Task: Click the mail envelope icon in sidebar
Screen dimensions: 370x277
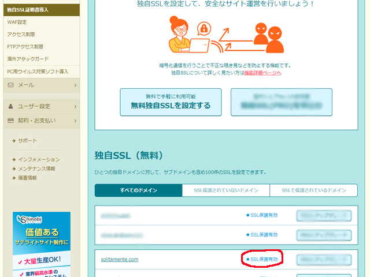Action: [x=11, y=85]
